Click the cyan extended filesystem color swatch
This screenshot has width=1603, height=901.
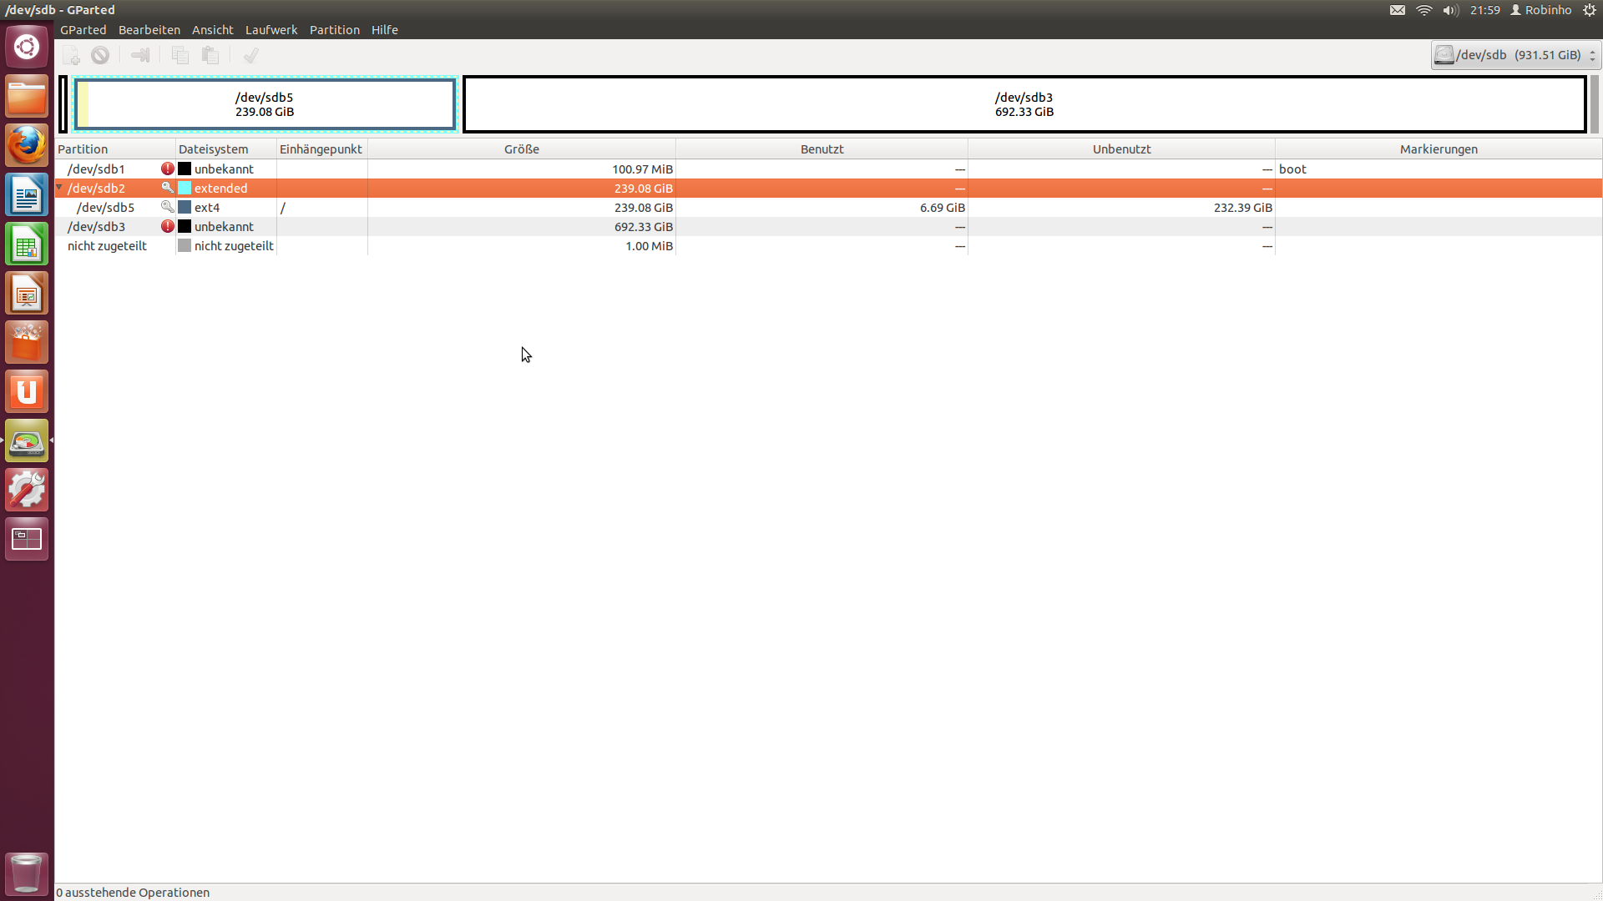[x=185, y=188]
